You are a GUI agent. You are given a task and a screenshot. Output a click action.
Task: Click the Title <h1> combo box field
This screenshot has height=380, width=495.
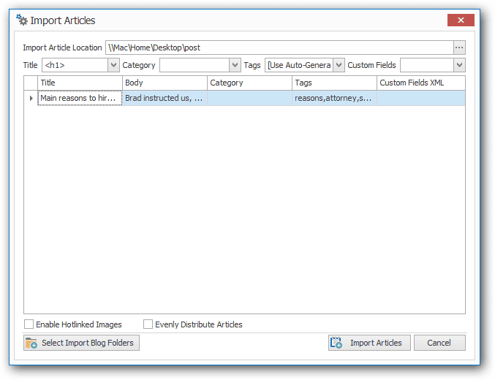[x=75, y=65]
